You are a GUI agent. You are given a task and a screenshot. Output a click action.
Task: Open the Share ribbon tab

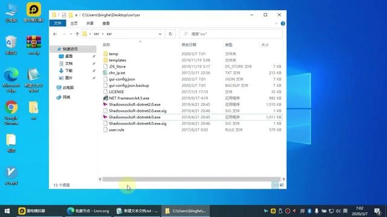pyautogui.click(x=90, y=23)
